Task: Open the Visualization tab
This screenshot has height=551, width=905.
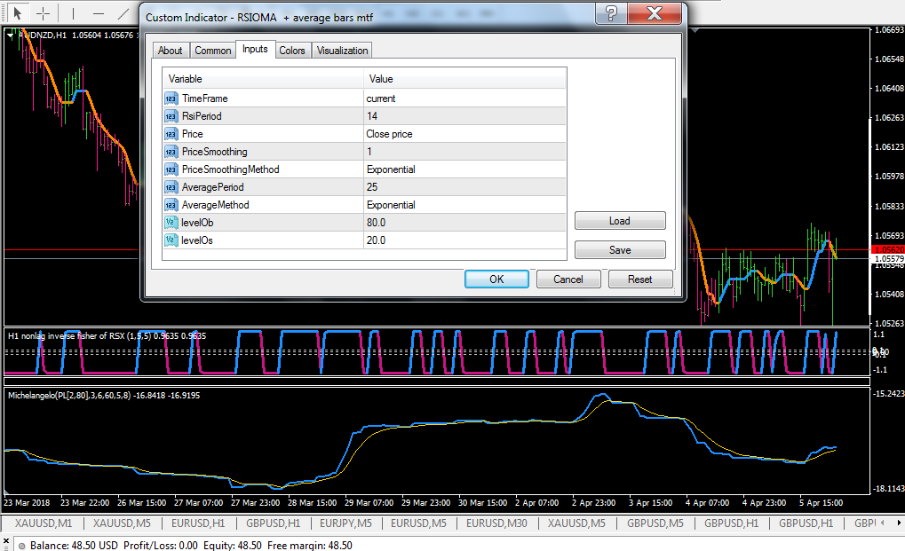Action: pos(342,51)
